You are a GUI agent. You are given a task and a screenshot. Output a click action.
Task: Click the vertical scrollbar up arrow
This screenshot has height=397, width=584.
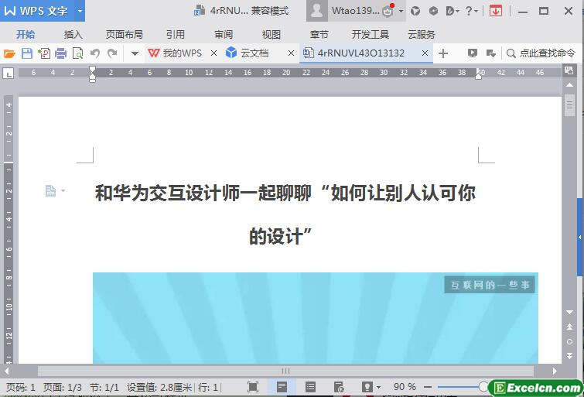point(569,85)
